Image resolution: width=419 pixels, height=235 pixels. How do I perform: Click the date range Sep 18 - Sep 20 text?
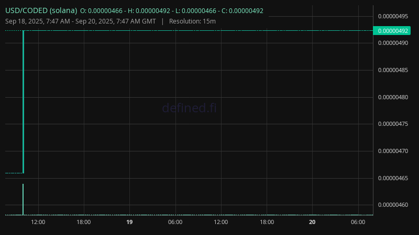[81, 21]
